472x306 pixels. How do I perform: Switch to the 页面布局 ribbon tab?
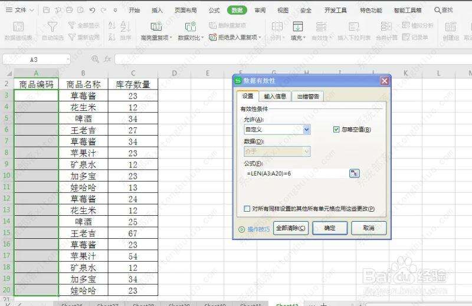(x=186, y=10)
